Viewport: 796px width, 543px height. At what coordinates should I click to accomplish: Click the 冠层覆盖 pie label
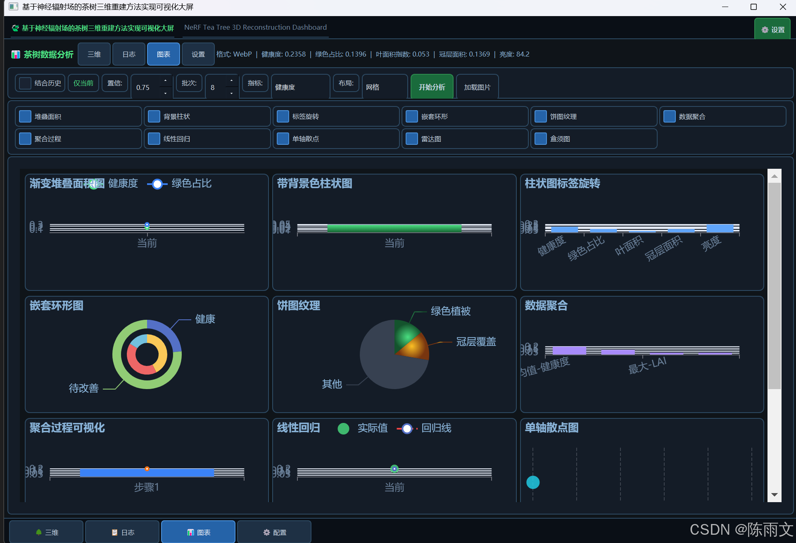tap(476, 342)
